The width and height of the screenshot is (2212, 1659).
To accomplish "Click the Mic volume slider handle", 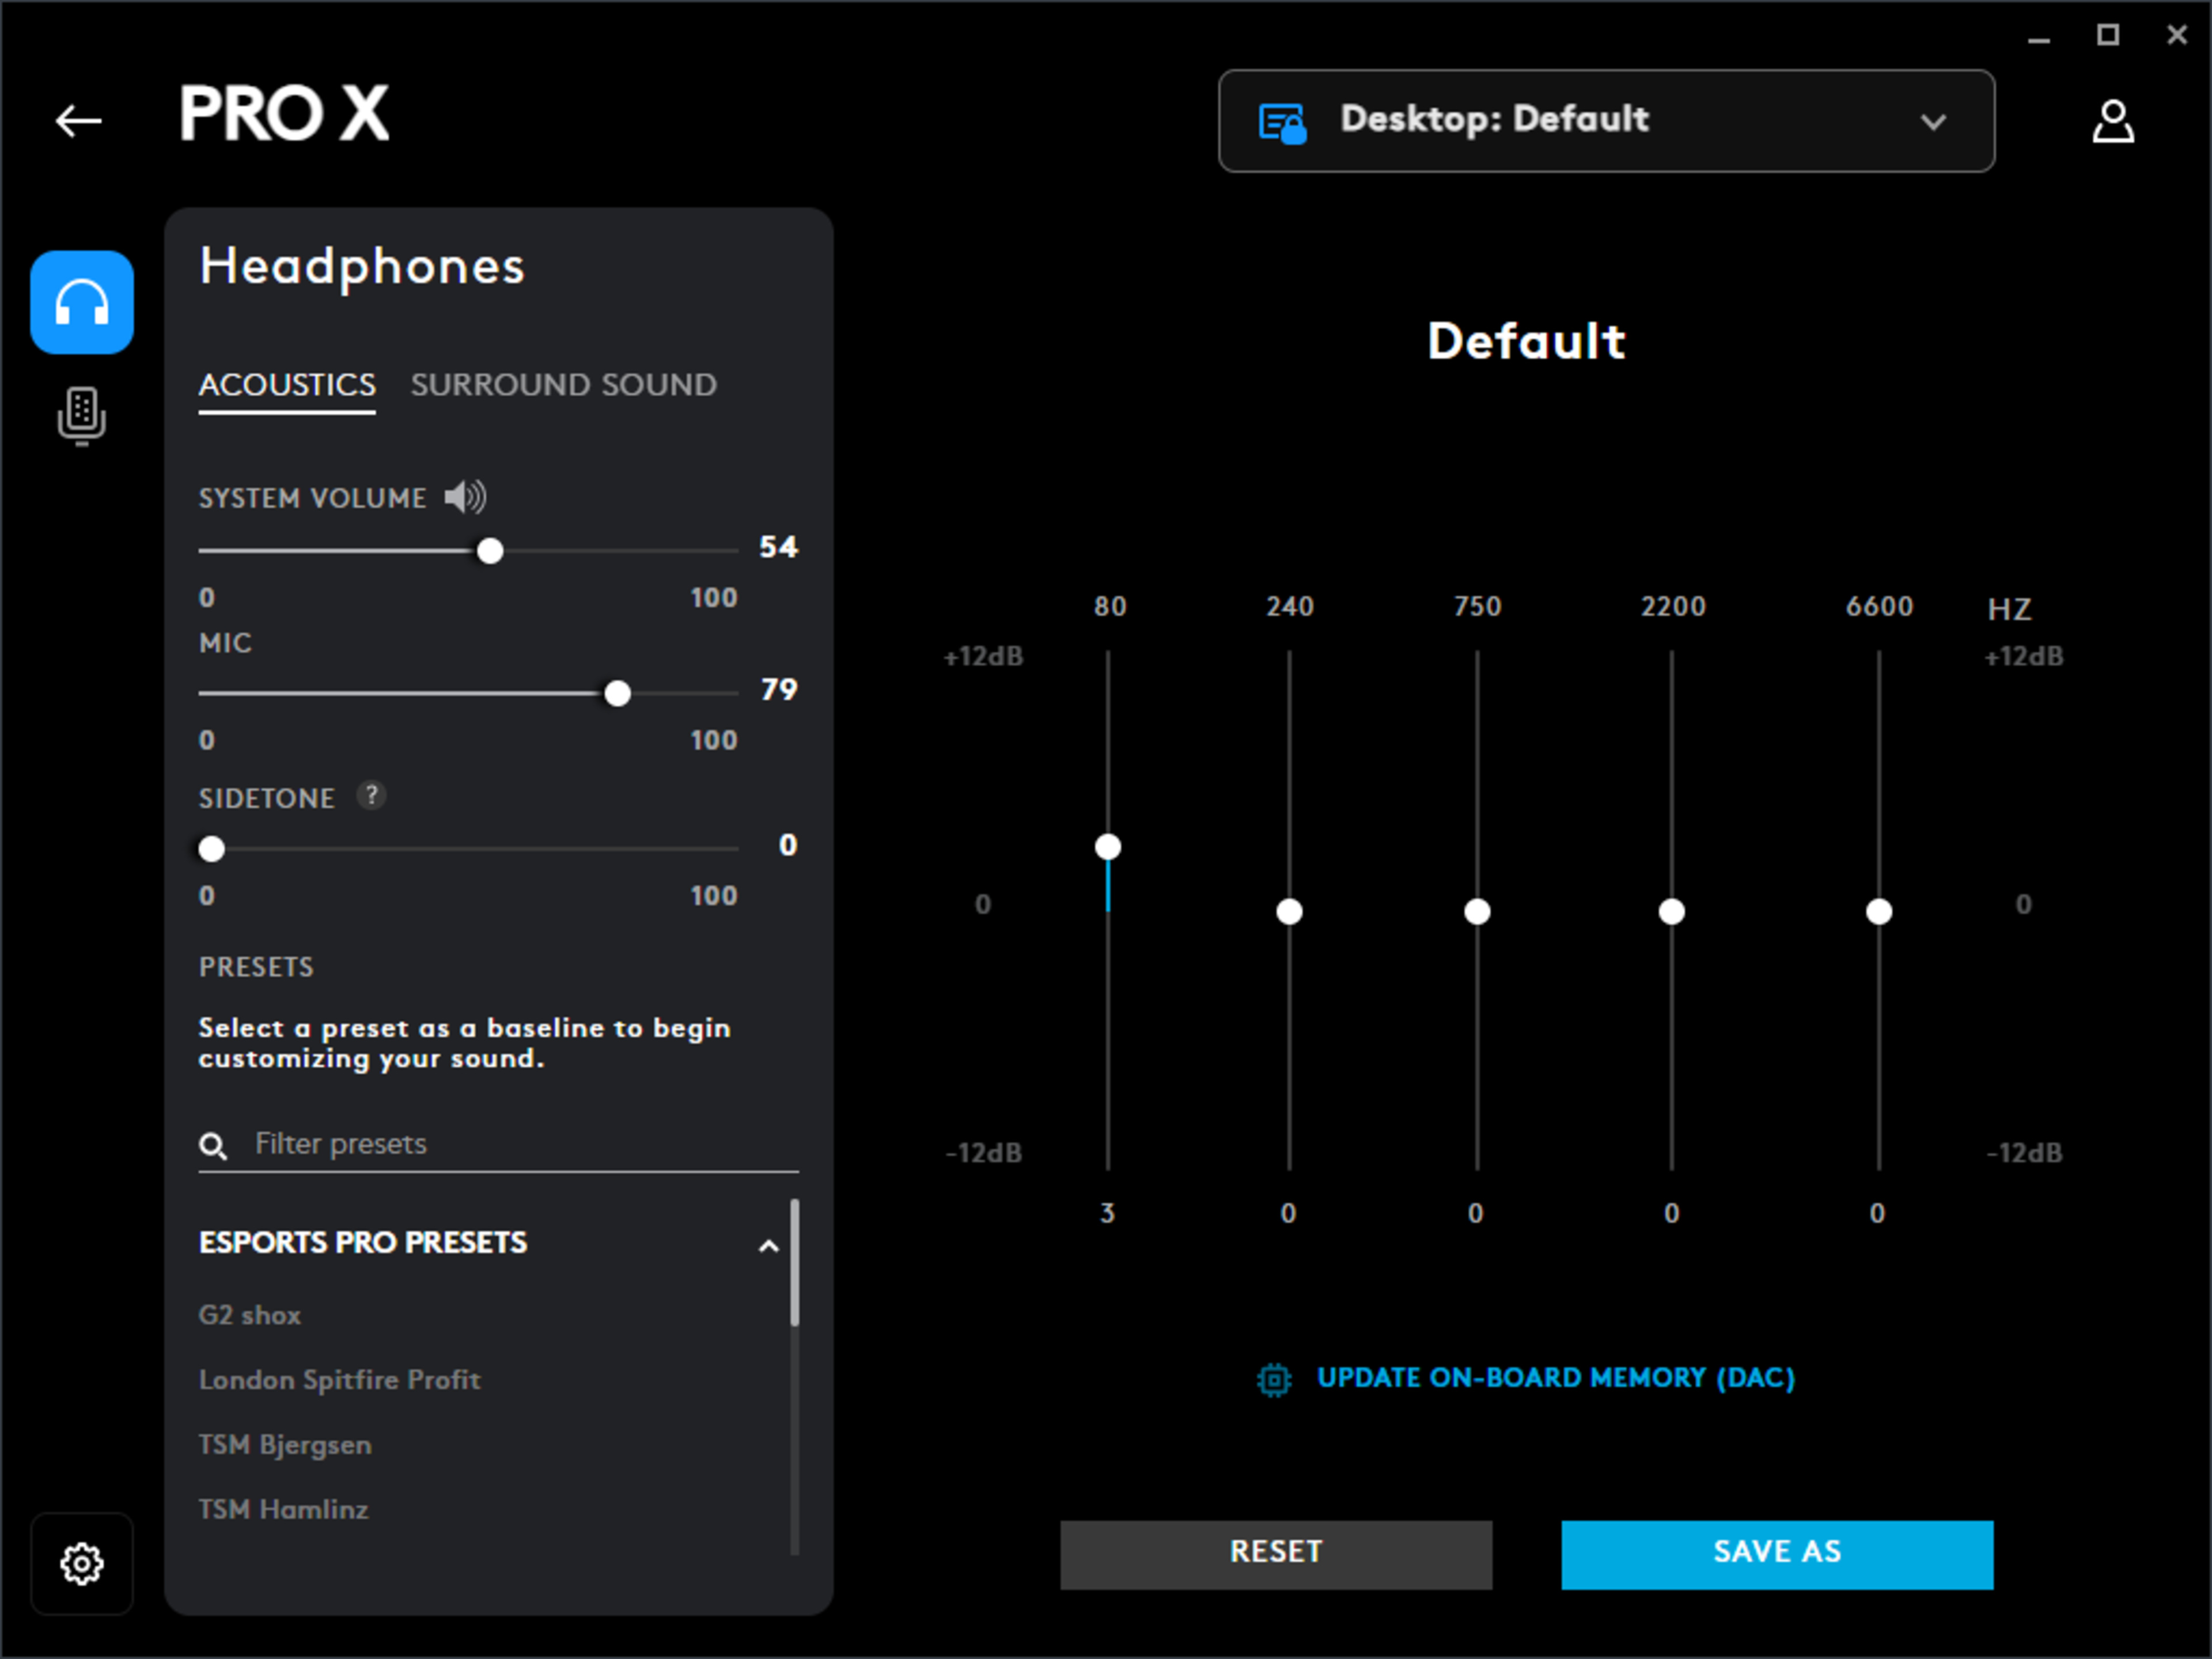I will click(618, 693).
